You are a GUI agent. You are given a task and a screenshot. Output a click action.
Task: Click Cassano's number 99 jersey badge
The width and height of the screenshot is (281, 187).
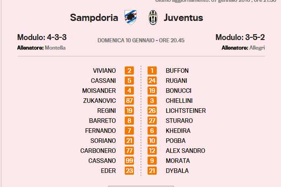click(129, 161)
